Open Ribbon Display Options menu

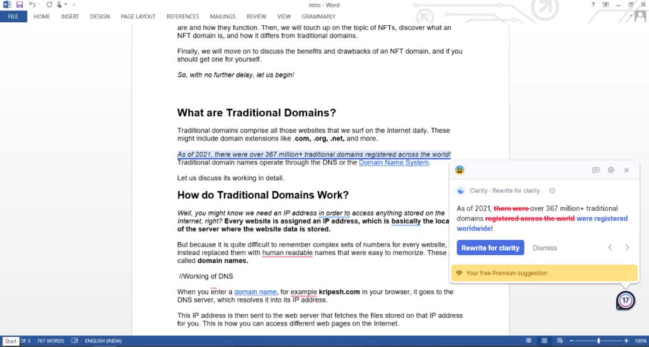[606, 5]
